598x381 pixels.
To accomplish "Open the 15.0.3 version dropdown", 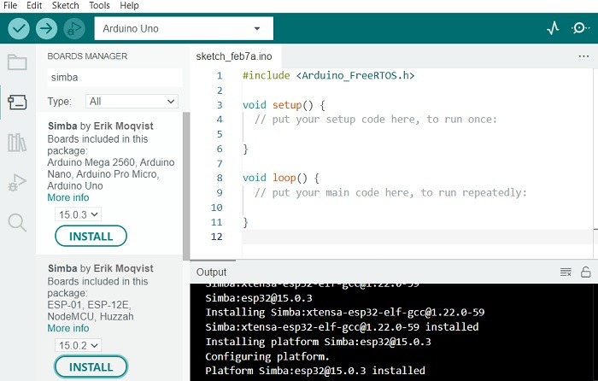I will click(x=79, y=214).
